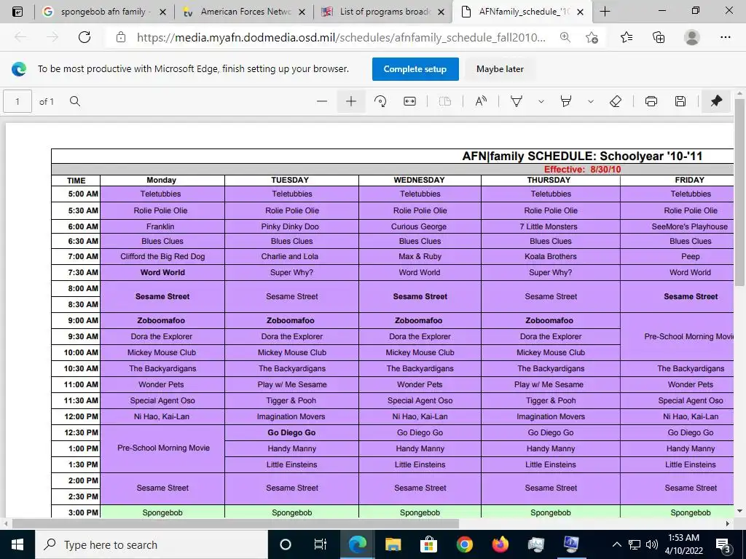Open Google Chrome from the taskbar

(464, 544)
